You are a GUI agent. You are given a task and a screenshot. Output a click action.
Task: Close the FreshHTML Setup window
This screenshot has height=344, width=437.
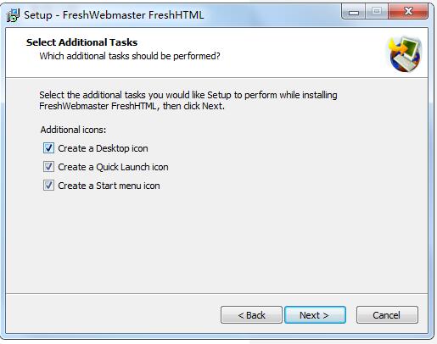408,12
